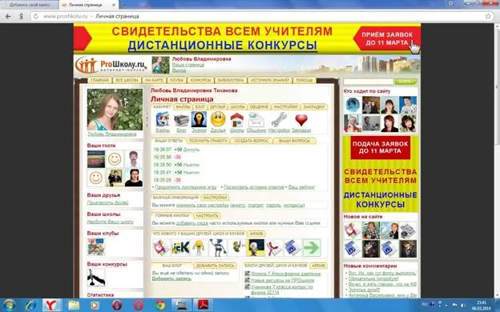Screen dimensions: 500x312
Task: Click the Посмотреть историю ответов link
Action: pyautogui.click(x=253, y=187)
